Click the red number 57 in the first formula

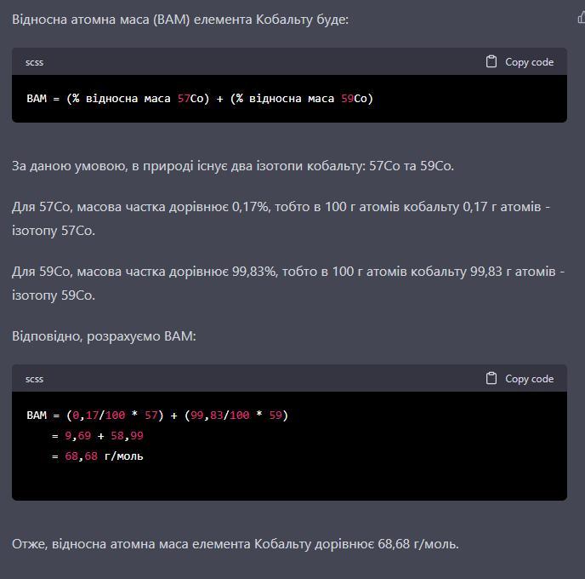(184, 98)
